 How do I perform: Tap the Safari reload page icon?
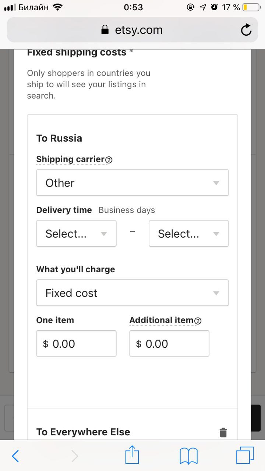click(x=246, y=30)
